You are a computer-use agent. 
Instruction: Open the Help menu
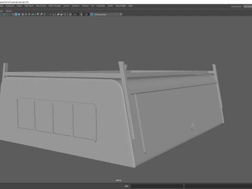click(x=131, y=6)
